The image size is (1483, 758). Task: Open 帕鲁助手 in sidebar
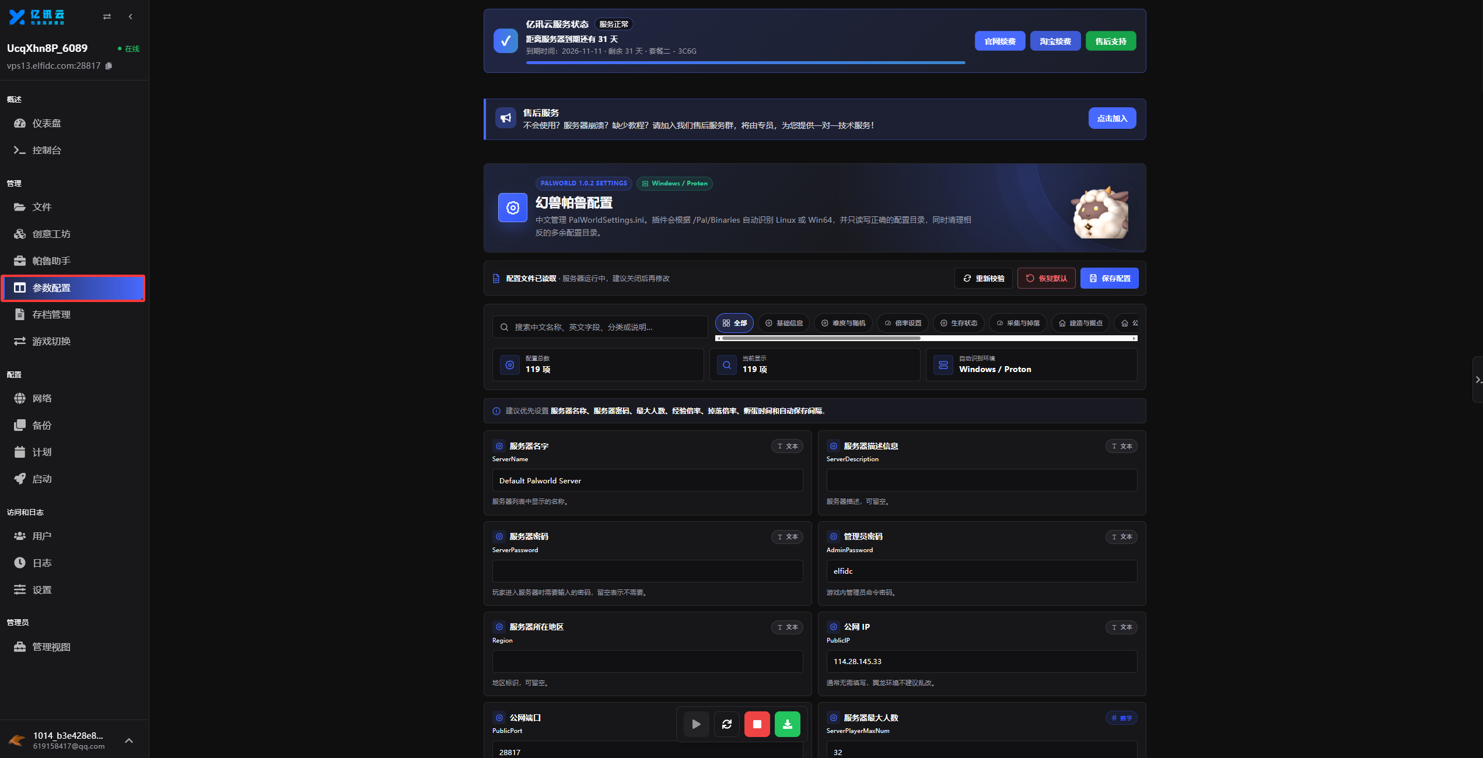(73, 261)
